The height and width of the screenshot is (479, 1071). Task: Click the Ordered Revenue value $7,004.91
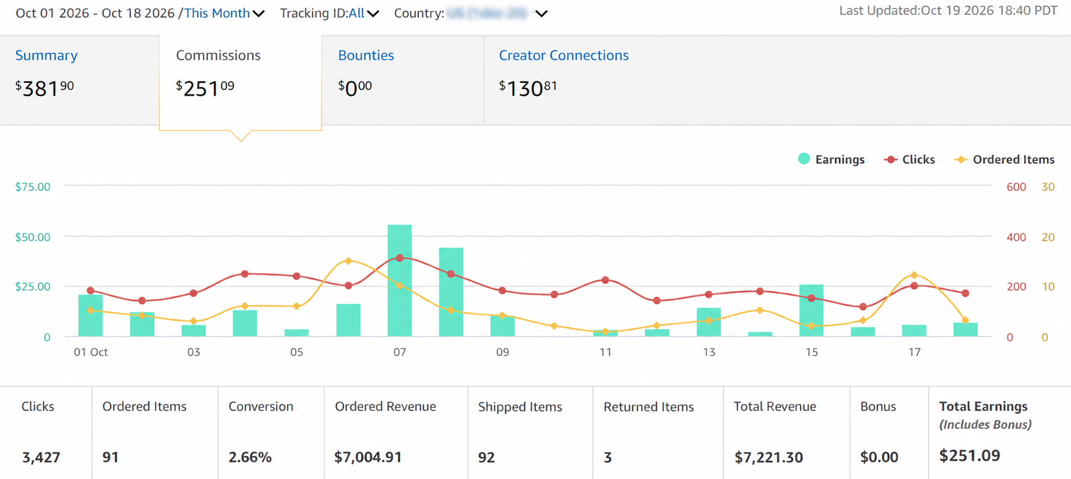[x=368, y=457]
